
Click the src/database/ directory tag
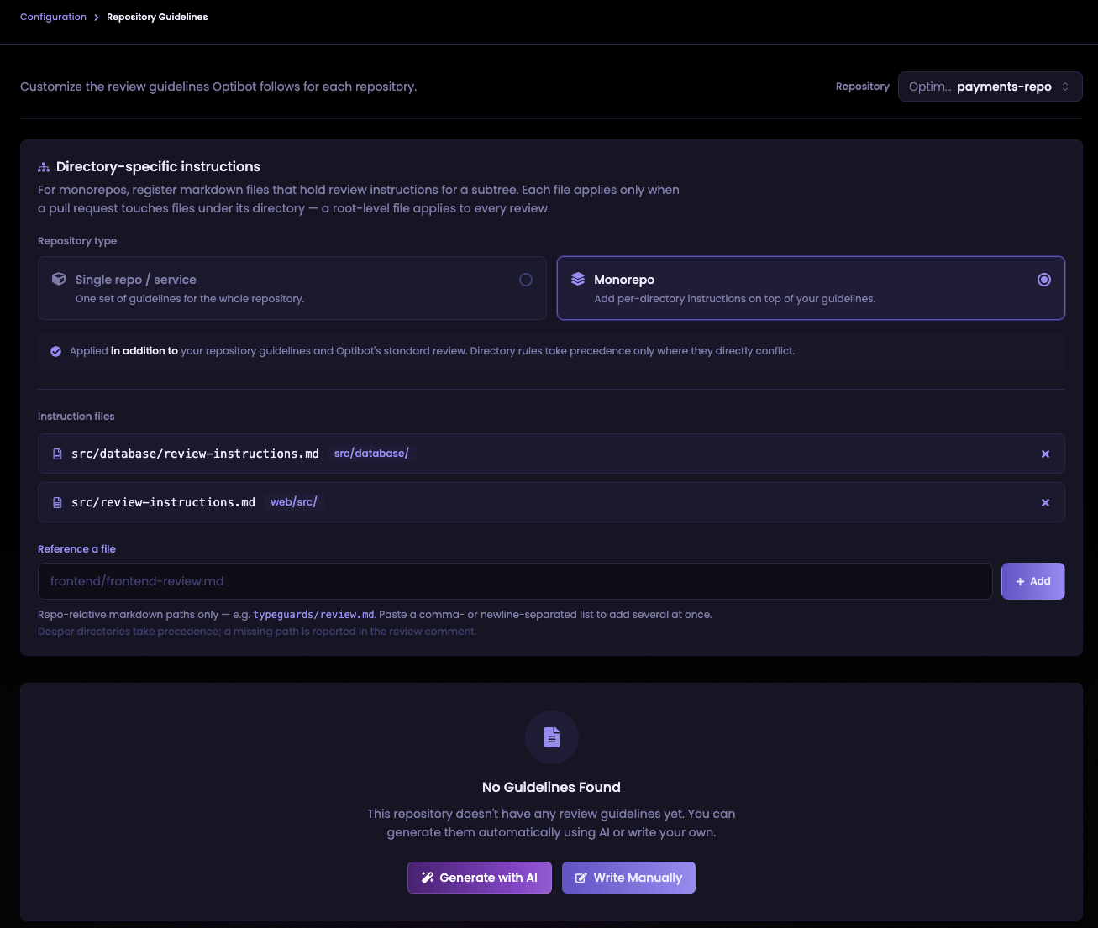(371, 454)
